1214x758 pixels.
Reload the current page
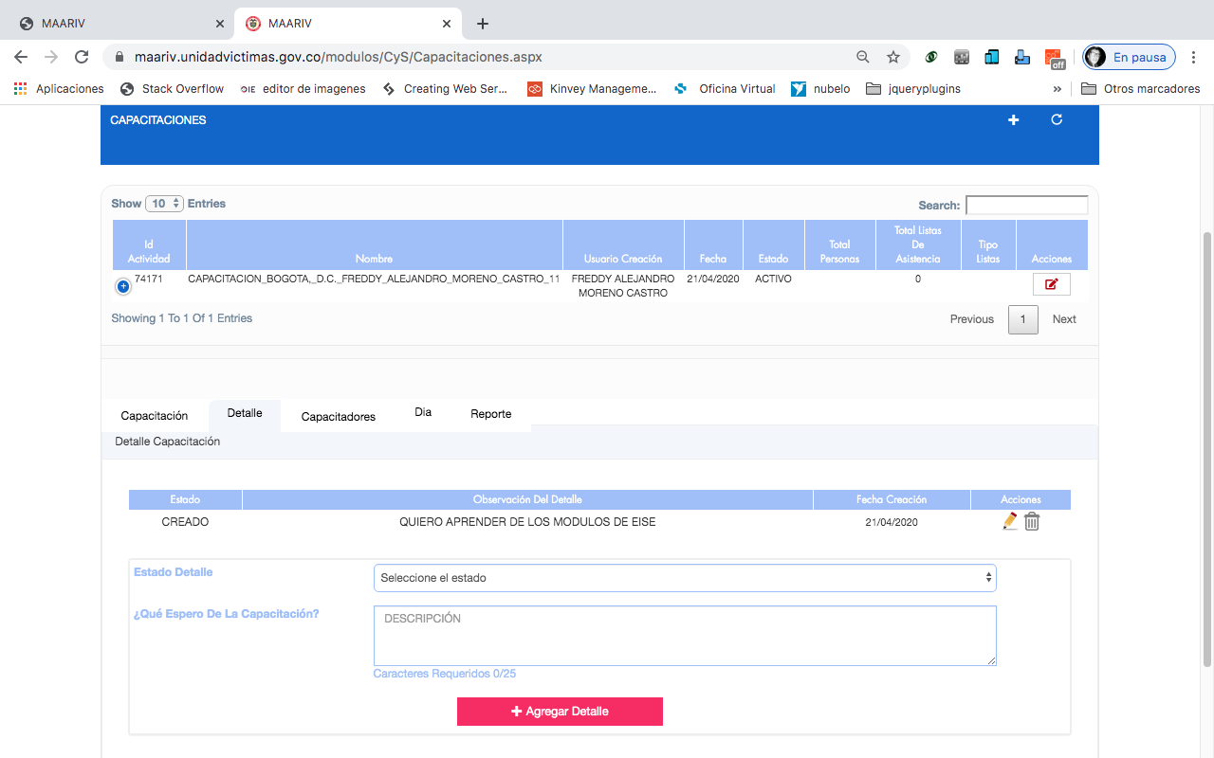tap(82, 57)
